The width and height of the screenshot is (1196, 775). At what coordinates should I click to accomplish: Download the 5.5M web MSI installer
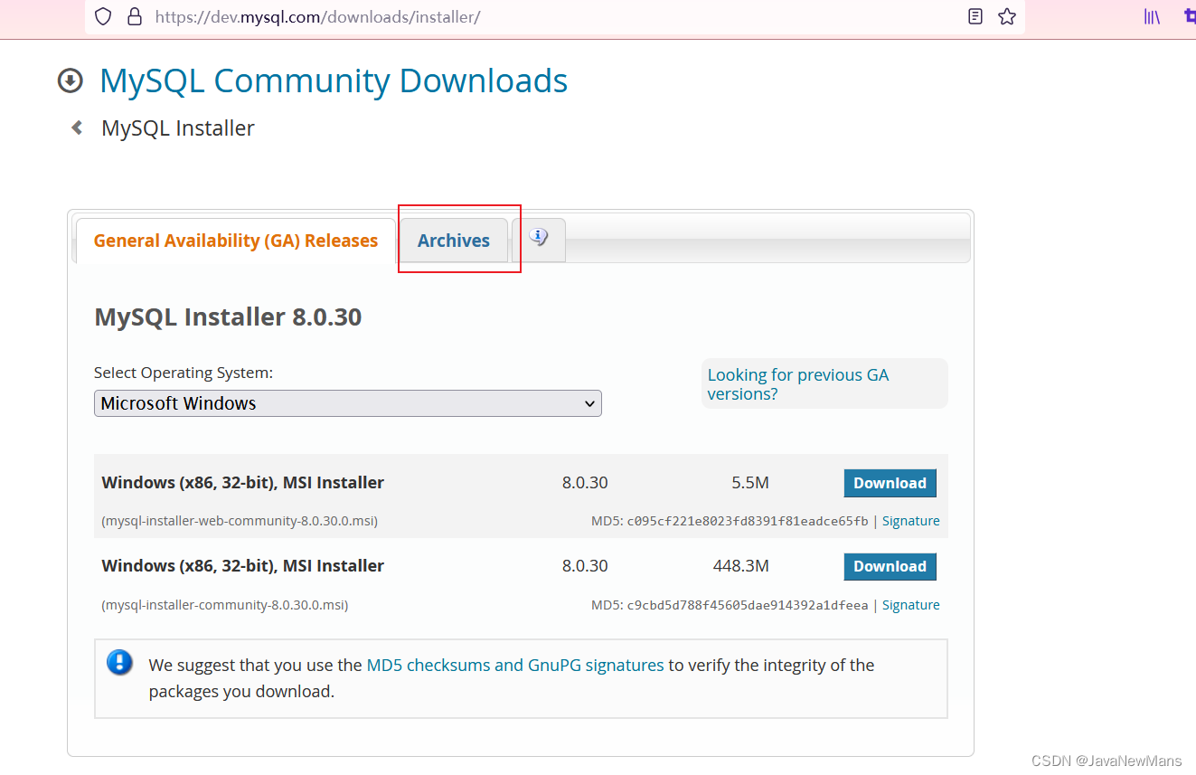(x=890, y=483)
